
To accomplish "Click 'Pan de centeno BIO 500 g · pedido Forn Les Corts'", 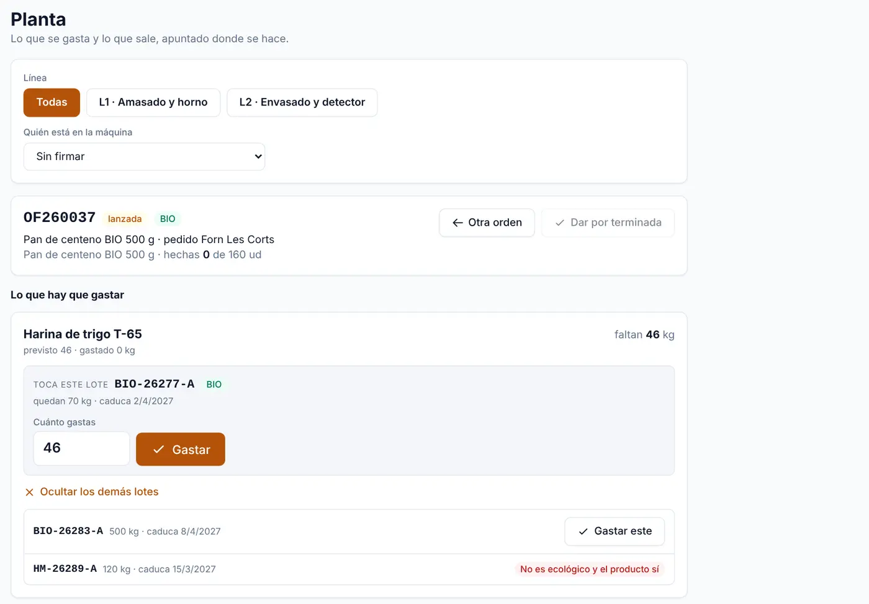I will pyautogui.click(x=149, y=239).
